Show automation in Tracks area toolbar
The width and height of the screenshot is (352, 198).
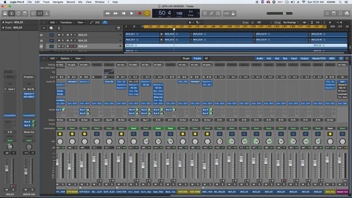click(91, 23)
